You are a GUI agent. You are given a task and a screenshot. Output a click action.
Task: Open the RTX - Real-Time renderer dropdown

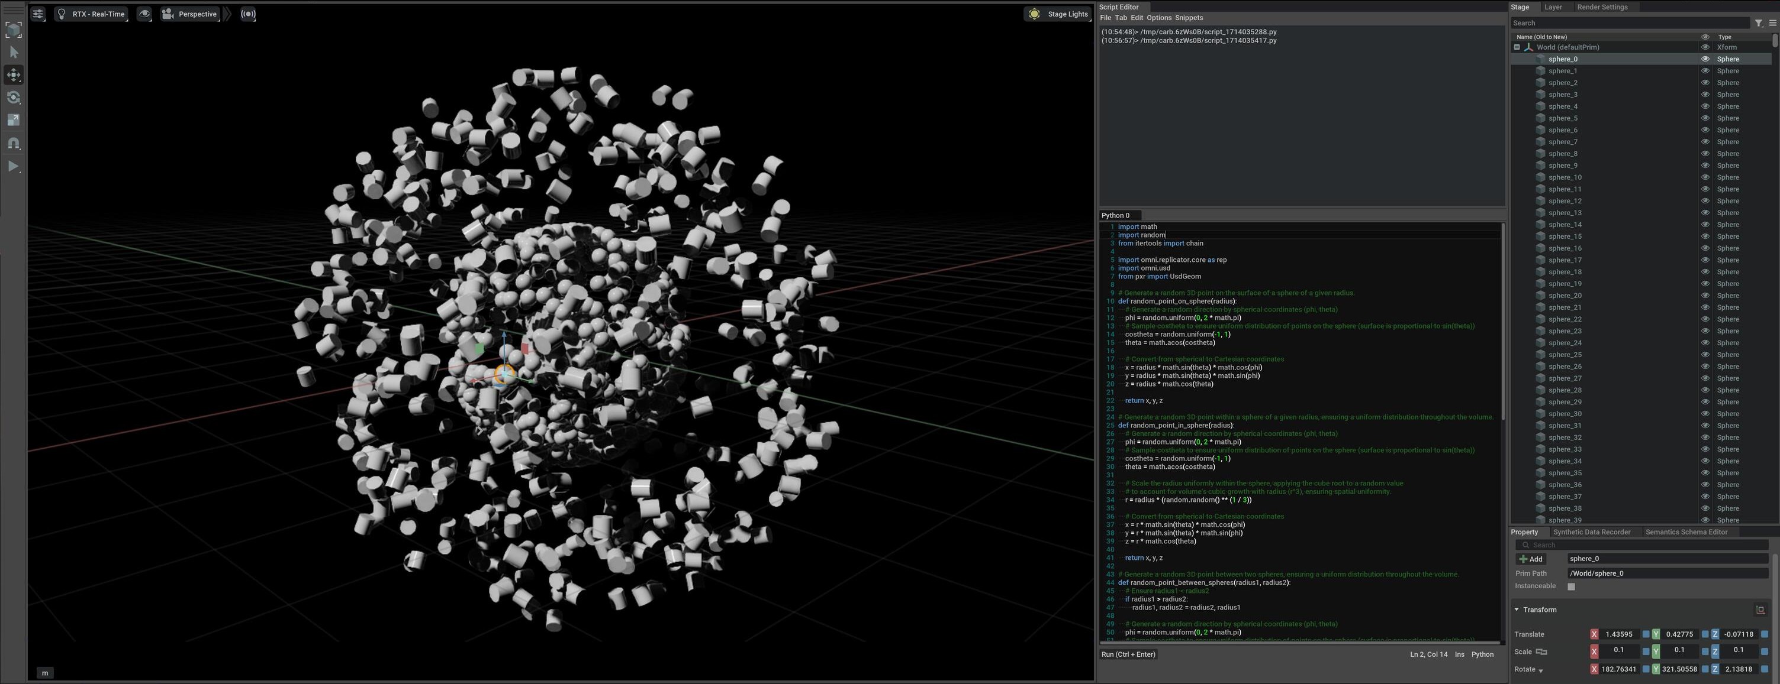(91, 14)
